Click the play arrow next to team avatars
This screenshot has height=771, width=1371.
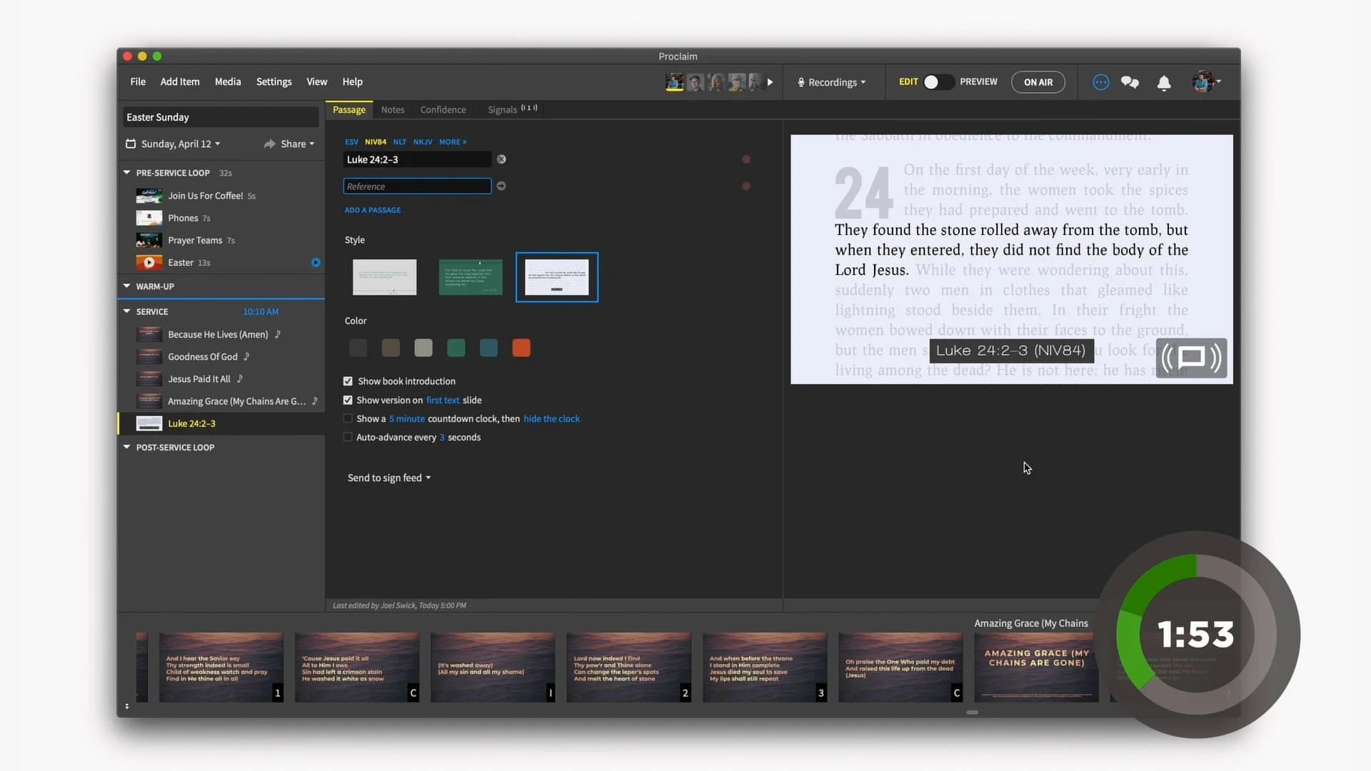click(x=770, y=83)
